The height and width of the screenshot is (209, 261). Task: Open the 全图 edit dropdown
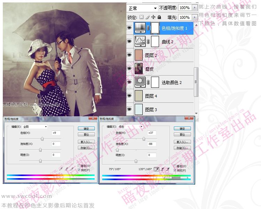coord(35,127)
